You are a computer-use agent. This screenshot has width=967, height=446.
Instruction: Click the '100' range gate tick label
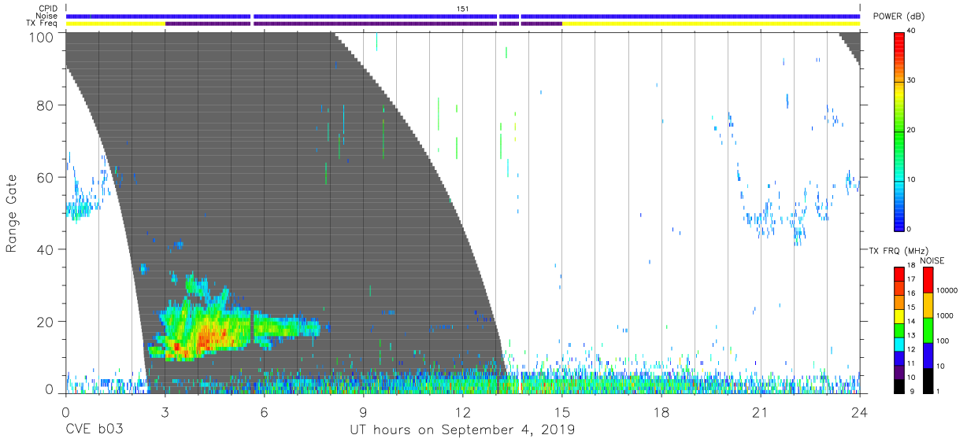tap(43, 36)
